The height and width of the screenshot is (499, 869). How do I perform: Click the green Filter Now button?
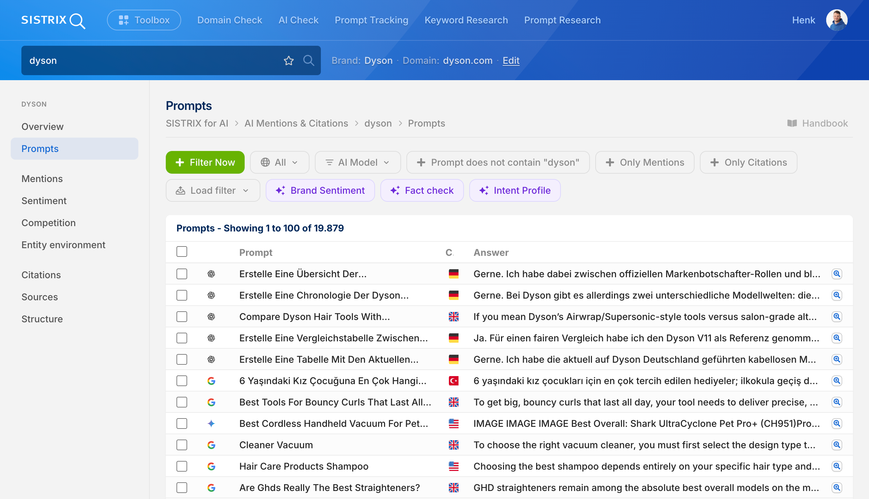tap(205, 162)
